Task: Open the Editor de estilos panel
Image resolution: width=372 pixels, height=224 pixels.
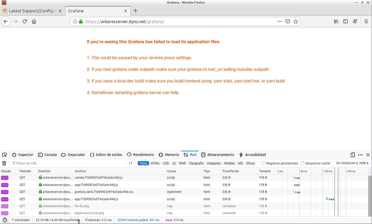Action: (106, 155)
